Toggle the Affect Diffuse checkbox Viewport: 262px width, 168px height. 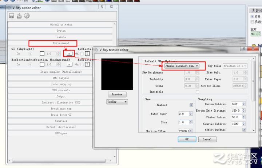coord(244,130)
